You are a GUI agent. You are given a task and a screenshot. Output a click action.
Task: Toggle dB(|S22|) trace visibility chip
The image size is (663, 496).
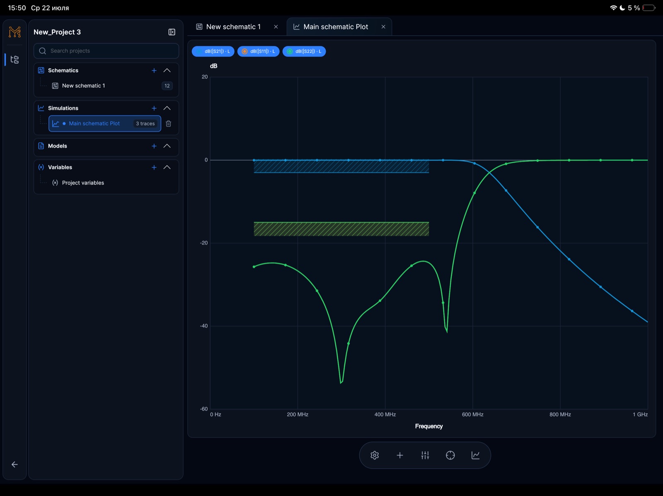304,51
